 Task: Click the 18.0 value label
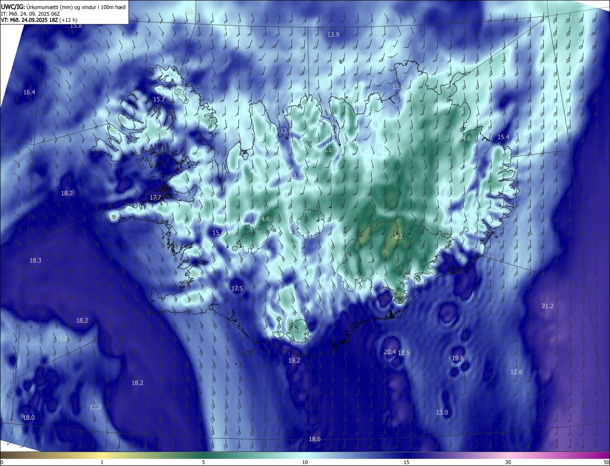coord(29,417)
